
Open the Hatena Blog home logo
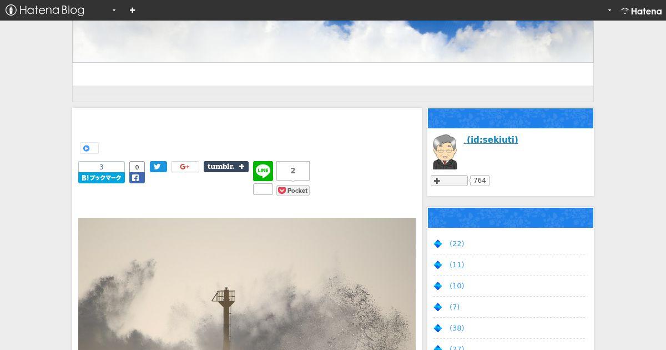click(45, 10)
